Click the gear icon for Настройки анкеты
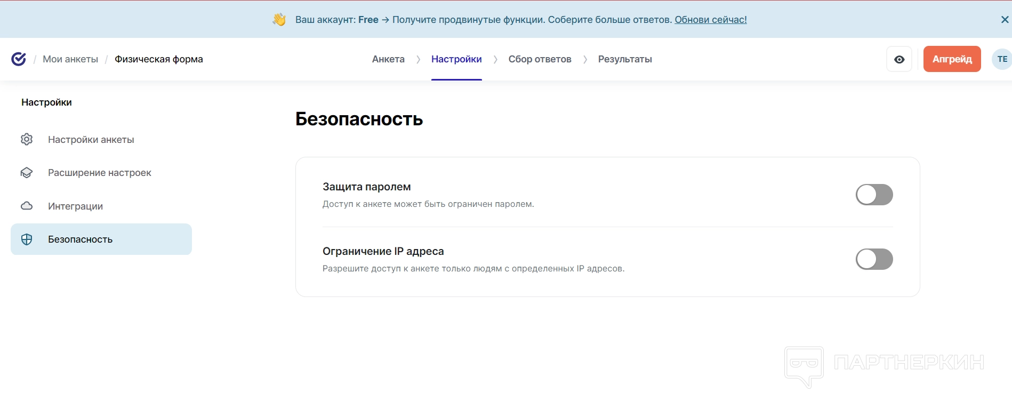This screenshot has width=1012, height=417. point(27,139)
